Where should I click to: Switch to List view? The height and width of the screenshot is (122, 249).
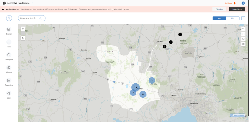coord(233,18)
